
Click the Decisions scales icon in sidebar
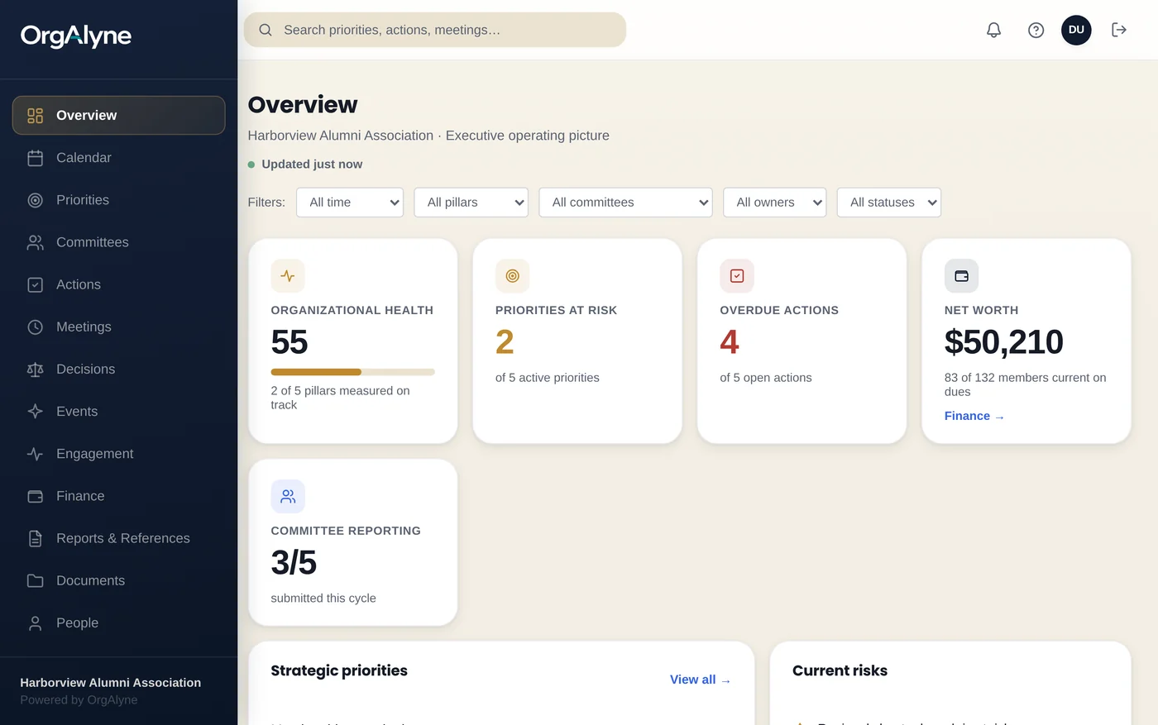(35, 370)
